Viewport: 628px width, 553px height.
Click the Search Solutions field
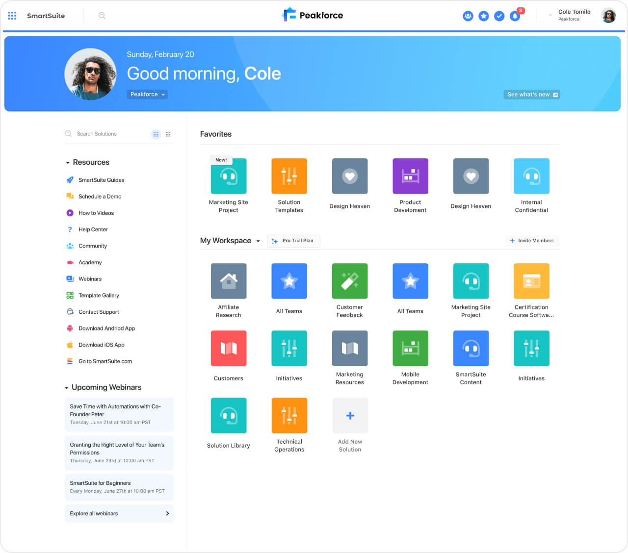click(107, 134)
